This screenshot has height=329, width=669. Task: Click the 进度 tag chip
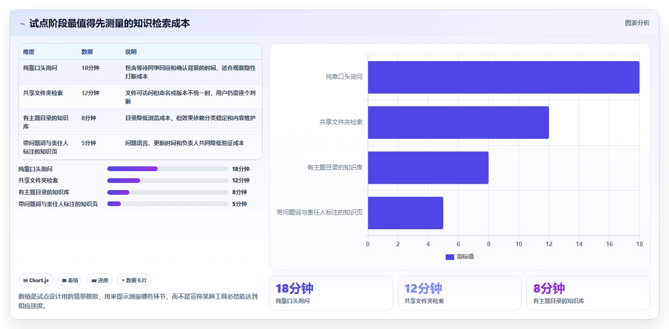pos(100,280)
